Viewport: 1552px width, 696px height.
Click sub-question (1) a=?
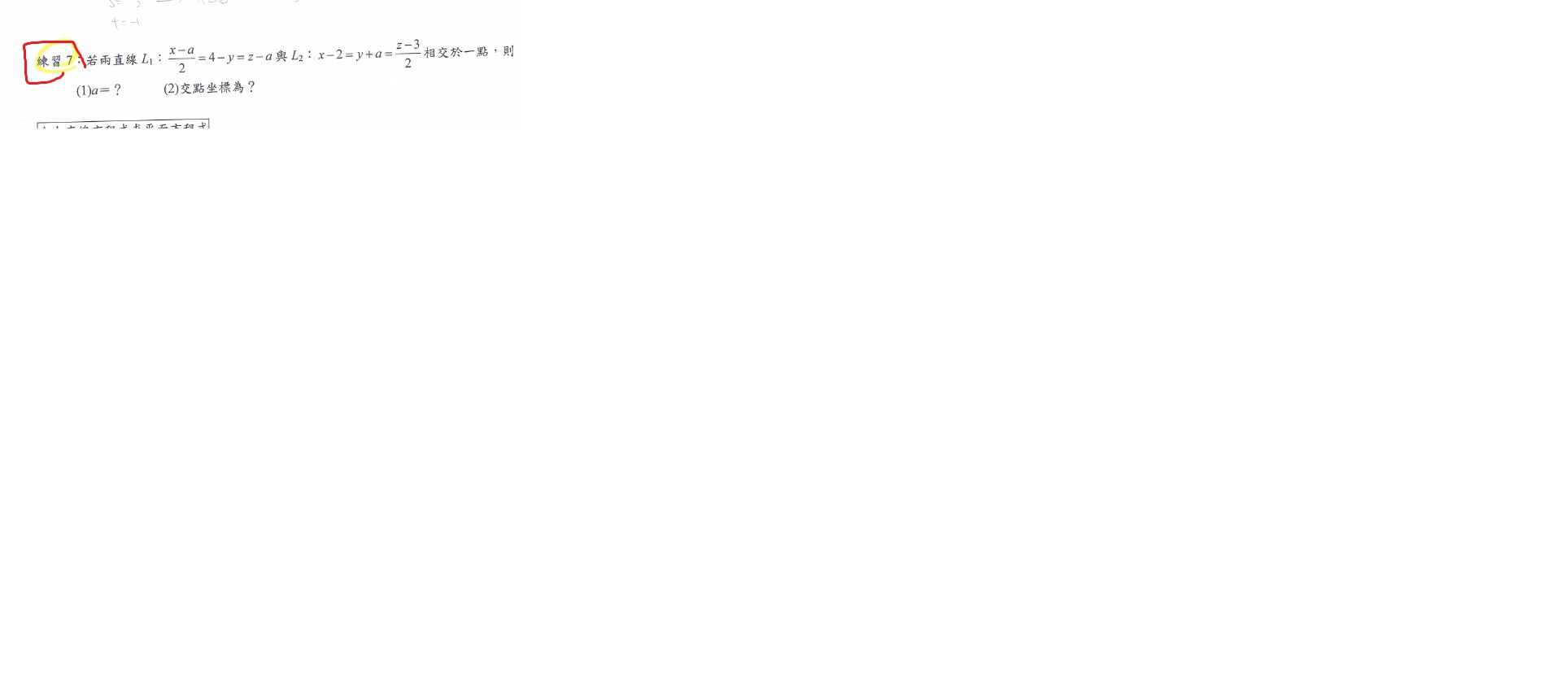[98, 90]
